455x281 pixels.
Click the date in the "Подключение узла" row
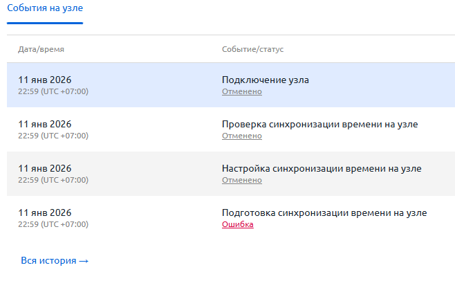click(45, 80)
